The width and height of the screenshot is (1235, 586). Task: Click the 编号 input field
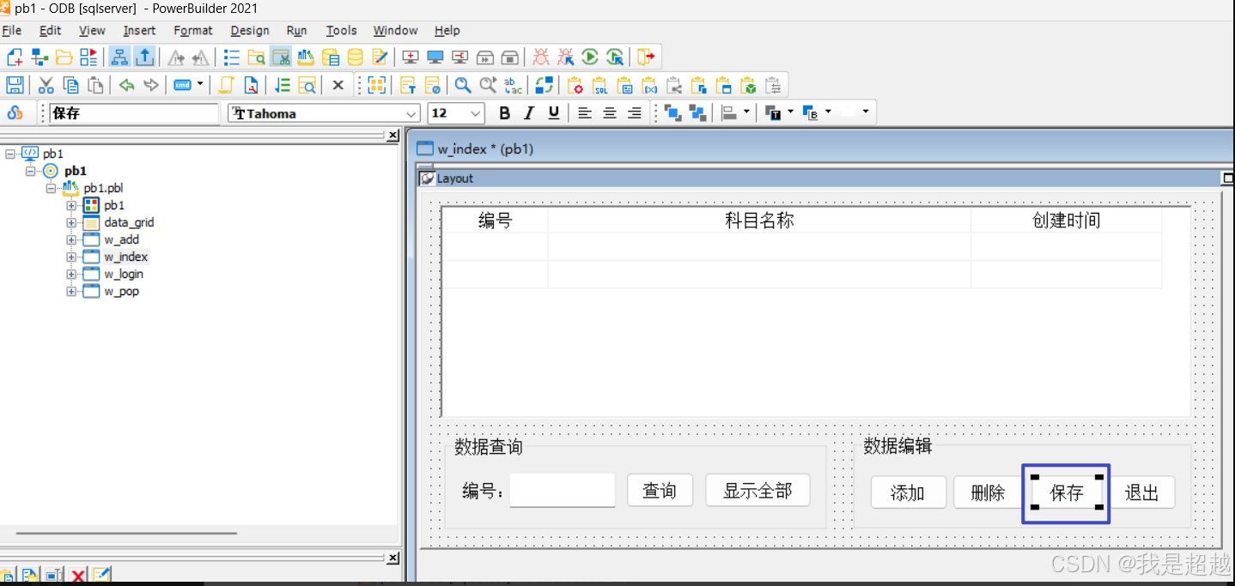pyautogui.click(x=563, y=490)
